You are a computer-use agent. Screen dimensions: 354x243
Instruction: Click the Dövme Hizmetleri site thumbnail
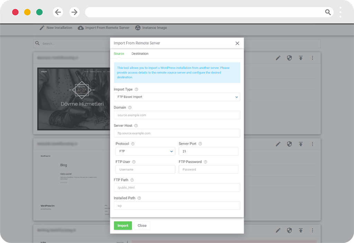click(x=74, y=99)
